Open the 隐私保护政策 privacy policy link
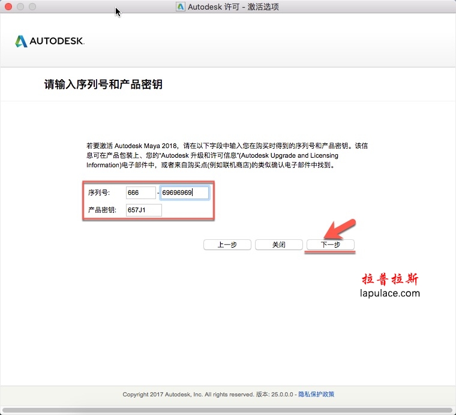 pyautogui.click(x=316, y=395)
